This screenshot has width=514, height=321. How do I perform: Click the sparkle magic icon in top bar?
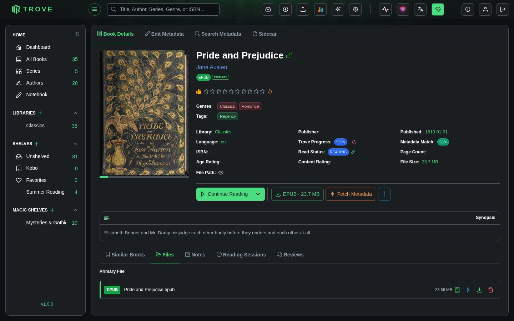click(x=338, y=9)
